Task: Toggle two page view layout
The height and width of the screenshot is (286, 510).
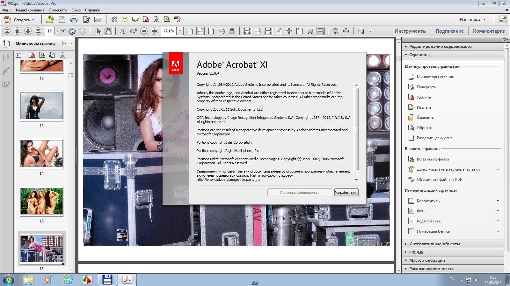Action: [x=300, y=31]
